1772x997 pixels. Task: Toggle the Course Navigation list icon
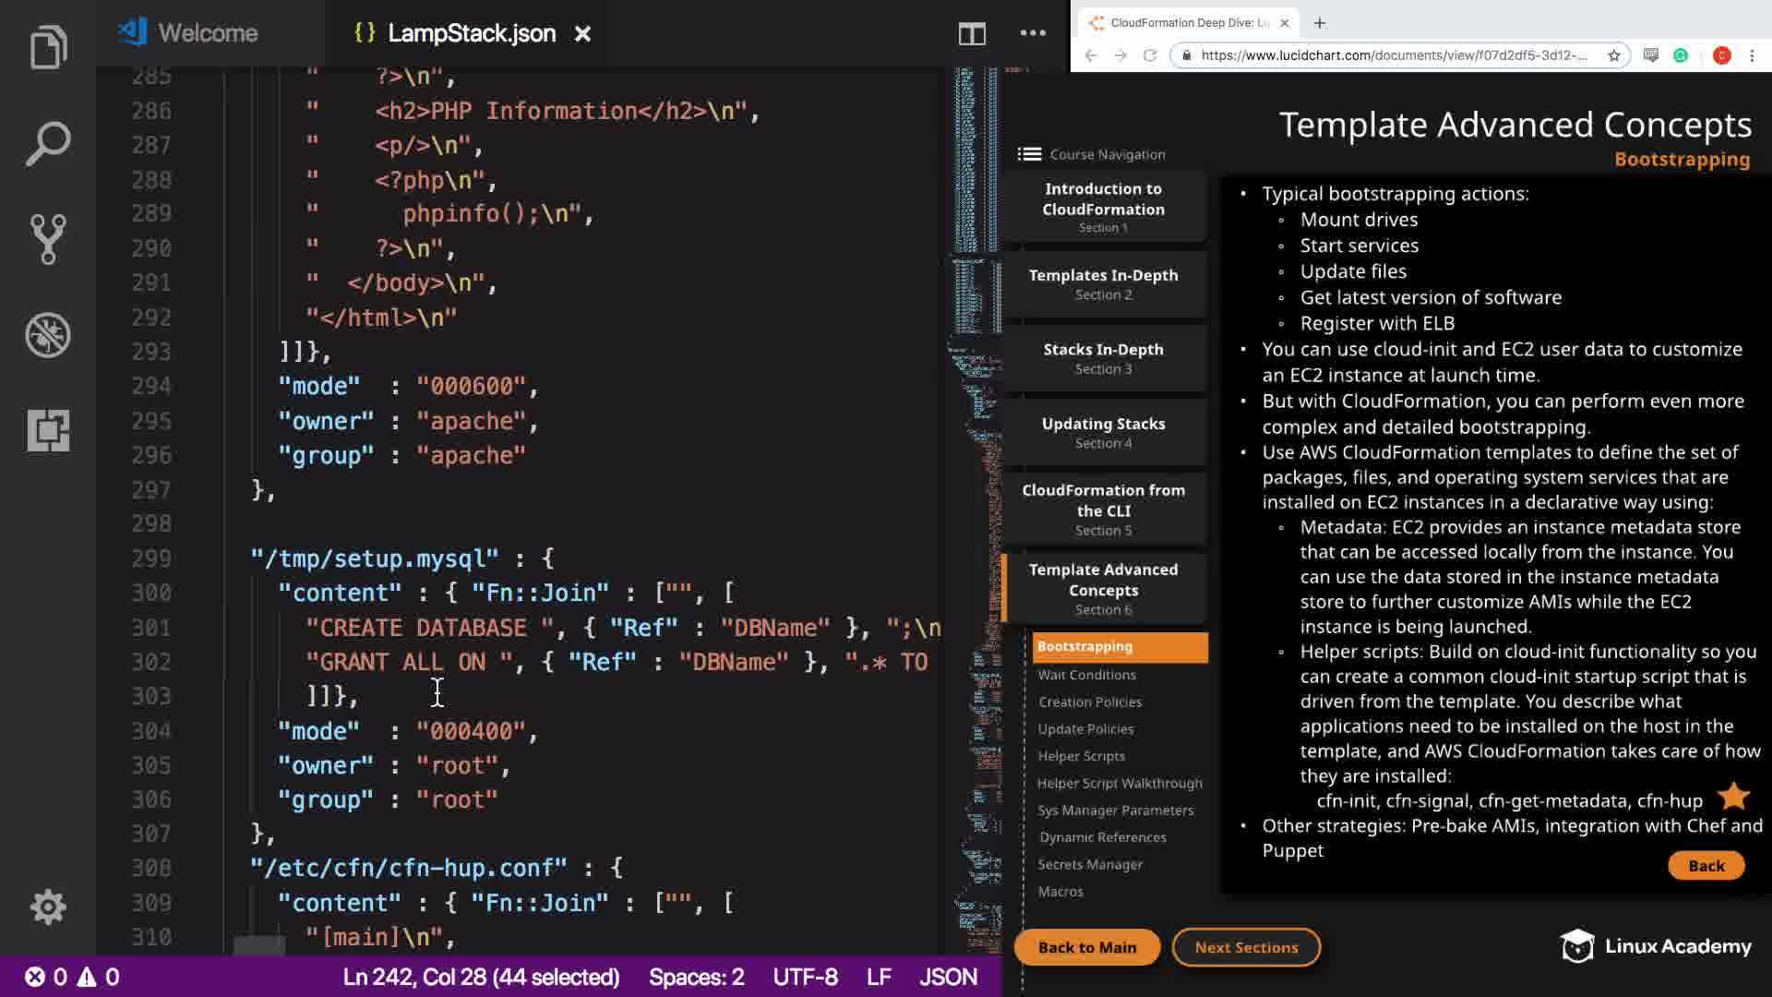[1029, 154]
